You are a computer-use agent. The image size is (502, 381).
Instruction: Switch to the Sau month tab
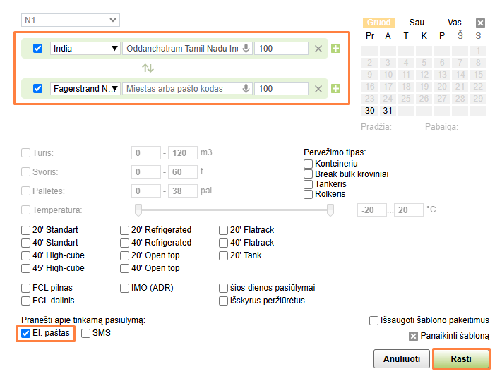coord(417,23)
